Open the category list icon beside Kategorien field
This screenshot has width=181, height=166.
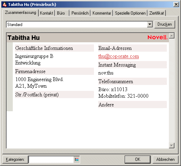77,159
